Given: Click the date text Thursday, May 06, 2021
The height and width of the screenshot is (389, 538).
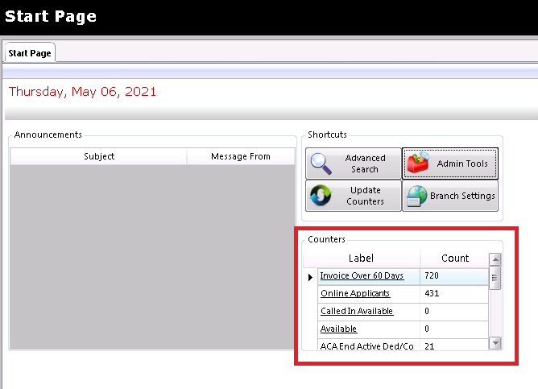Looking at the screenshot, I should 82,92.
